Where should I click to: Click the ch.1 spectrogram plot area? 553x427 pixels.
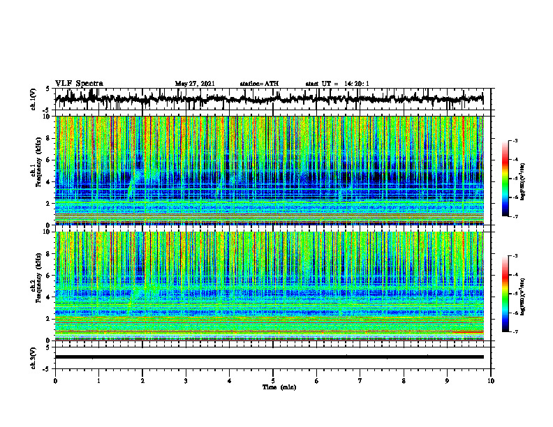tap(270, 170)
